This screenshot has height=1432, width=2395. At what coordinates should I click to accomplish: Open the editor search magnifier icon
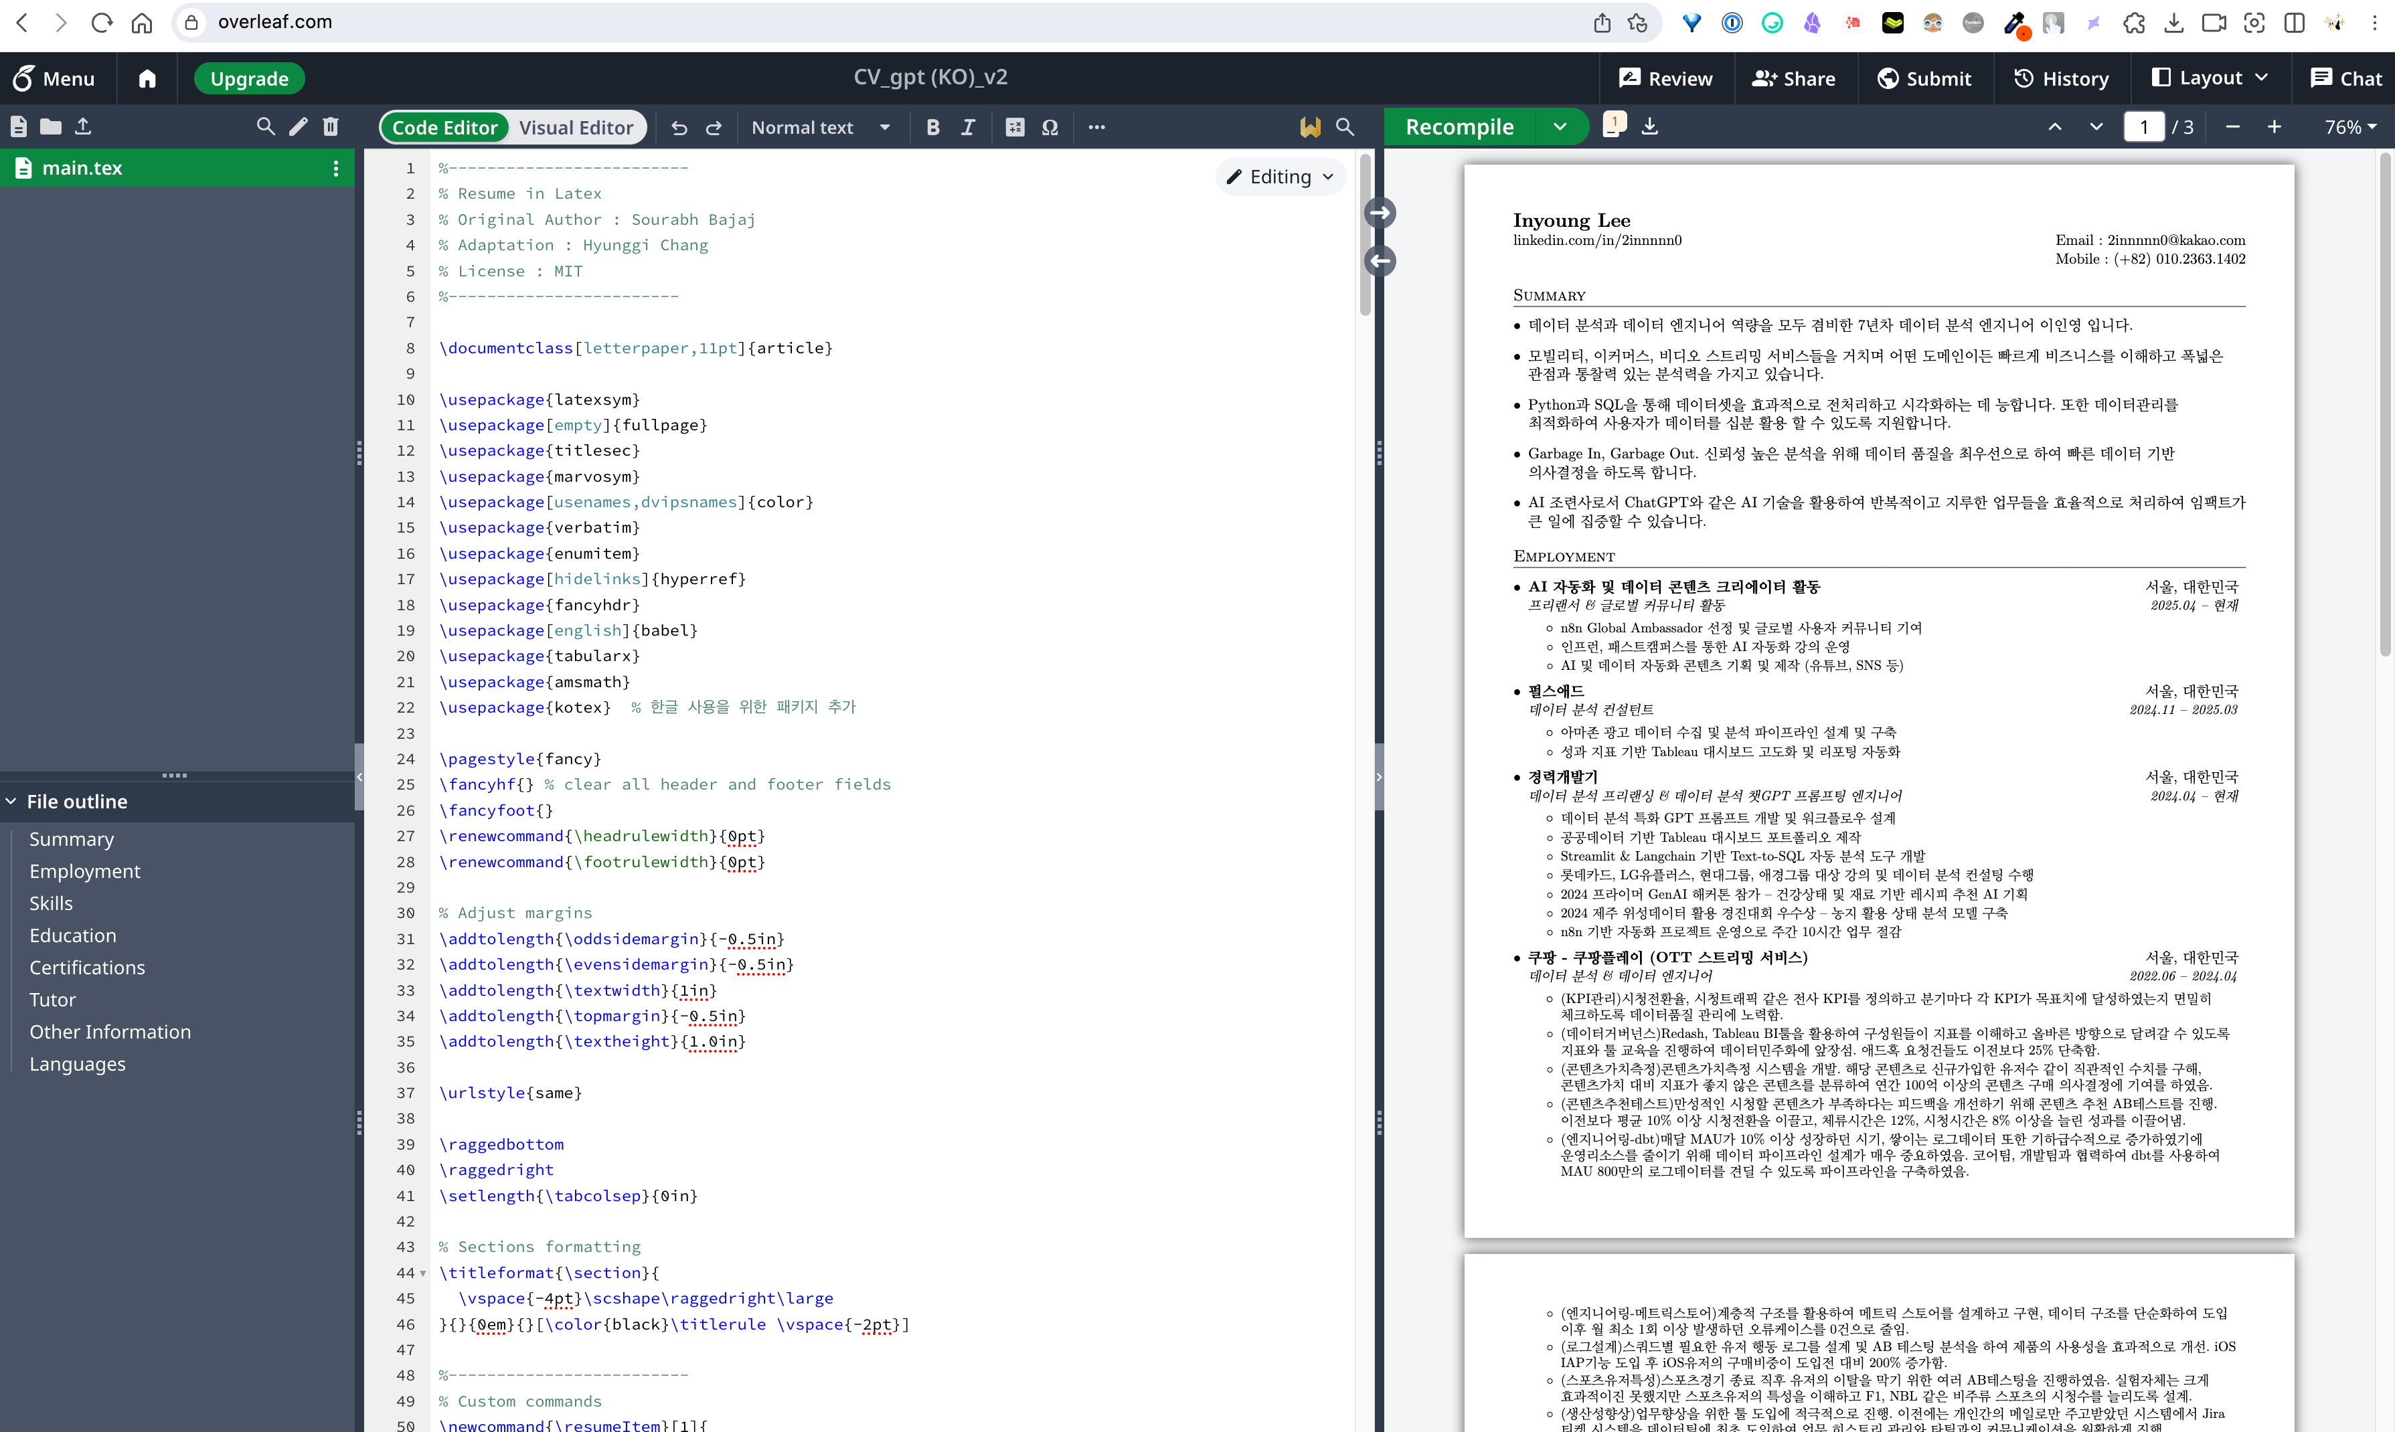click(1344, 126)
